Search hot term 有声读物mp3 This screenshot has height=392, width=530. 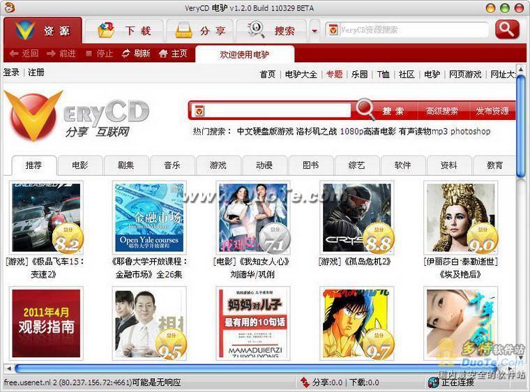click(x=423, y=131)
